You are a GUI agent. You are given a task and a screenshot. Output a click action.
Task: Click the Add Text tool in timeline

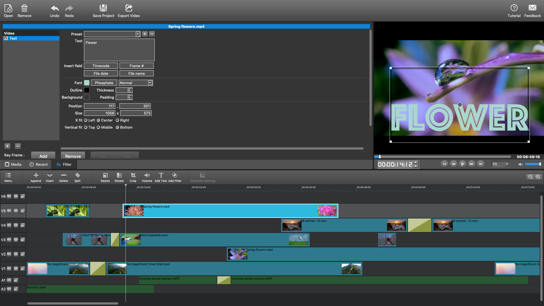pos(161,177)
